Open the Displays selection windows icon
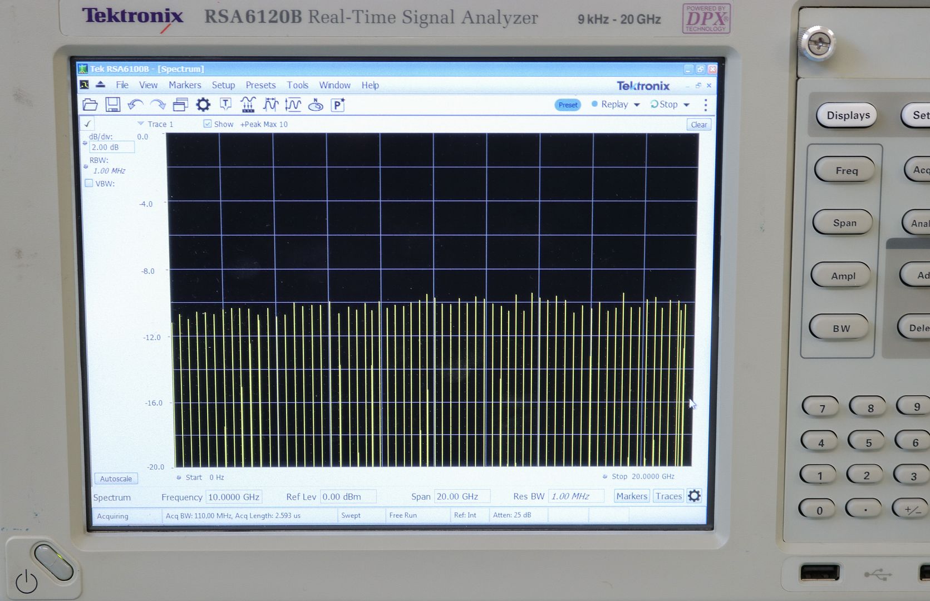 (180, 105)
